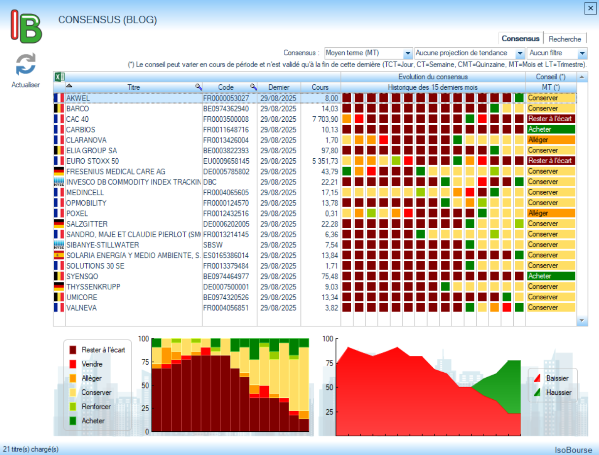Click the price 5 351,73
The image size is (599, 455).
coord(325,161)
